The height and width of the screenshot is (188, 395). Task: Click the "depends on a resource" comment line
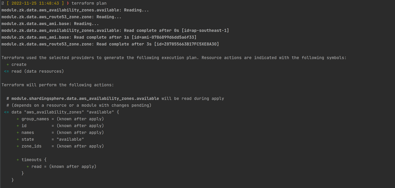point(79,105)
